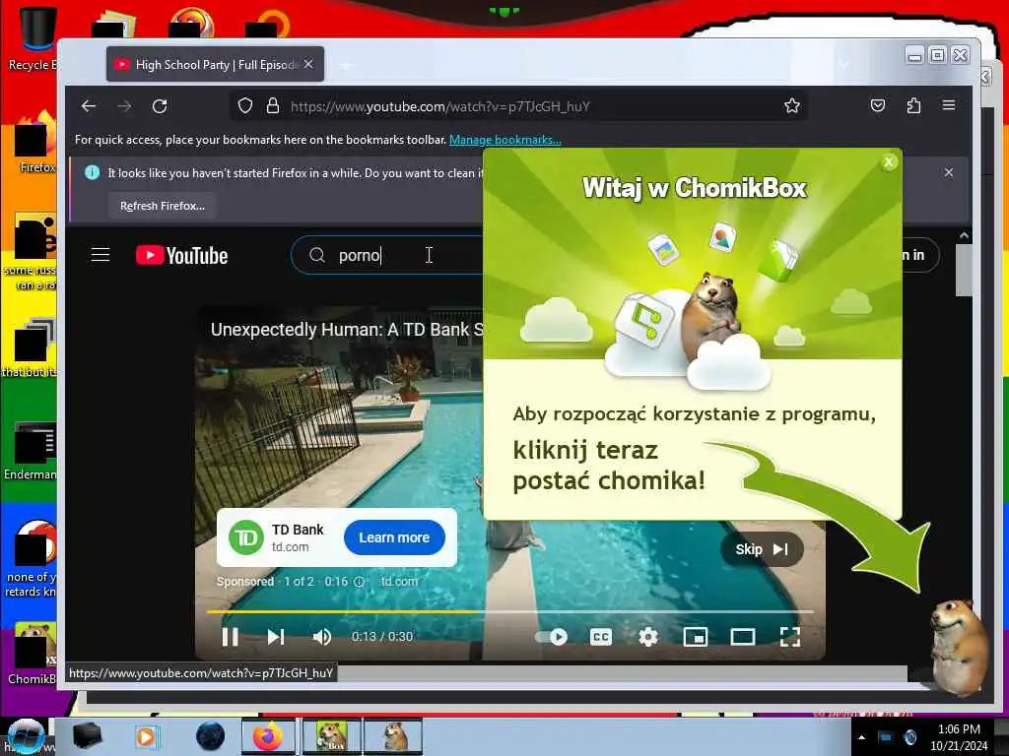The image size is (1009, 756).
Task: Go to YouTube home logo
Action: coord(182,255)
